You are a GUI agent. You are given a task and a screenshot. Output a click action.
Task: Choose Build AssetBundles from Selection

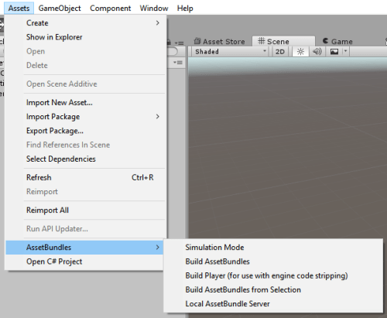tap(273, 289)
